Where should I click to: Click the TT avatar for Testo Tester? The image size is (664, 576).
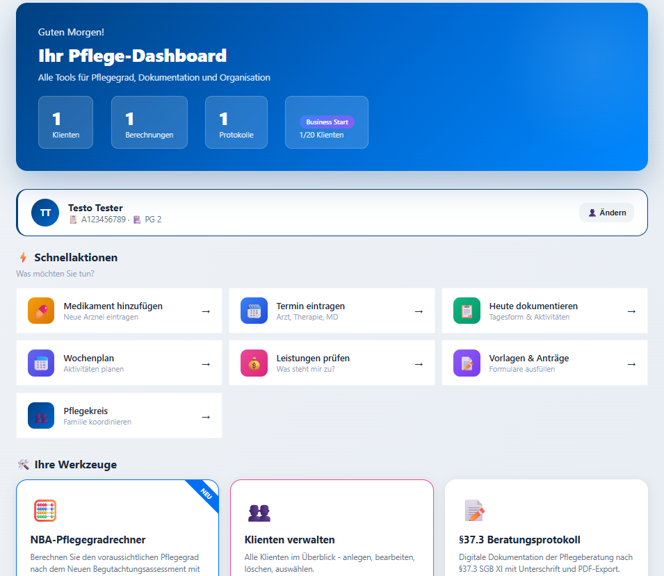[x=44, y=213]
